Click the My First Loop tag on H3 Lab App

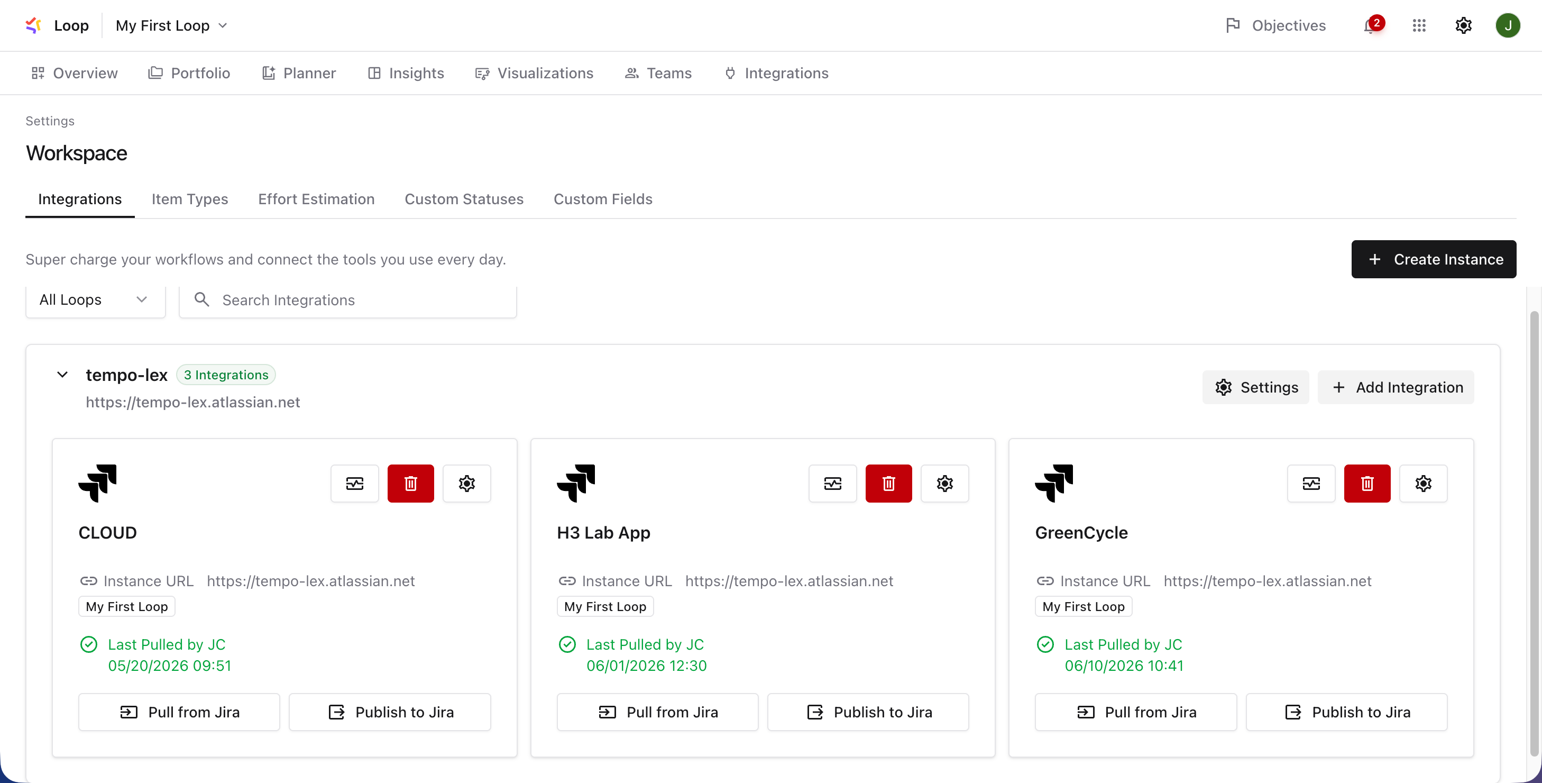point(605,606)
